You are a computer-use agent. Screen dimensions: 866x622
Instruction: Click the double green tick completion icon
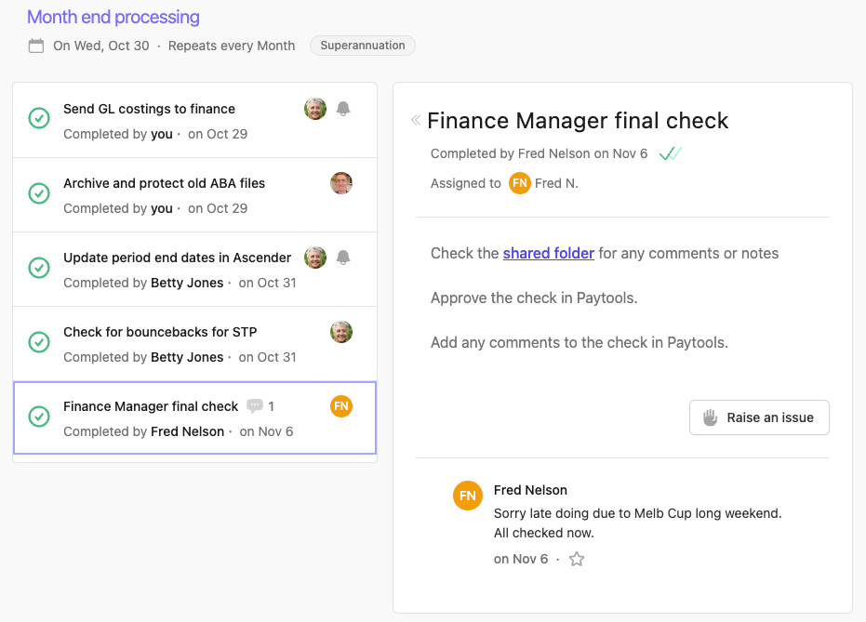point(671,153)
